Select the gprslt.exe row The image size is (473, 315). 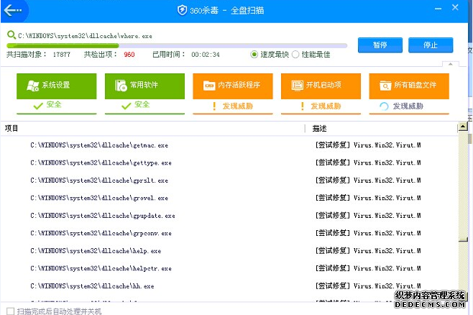229,181
